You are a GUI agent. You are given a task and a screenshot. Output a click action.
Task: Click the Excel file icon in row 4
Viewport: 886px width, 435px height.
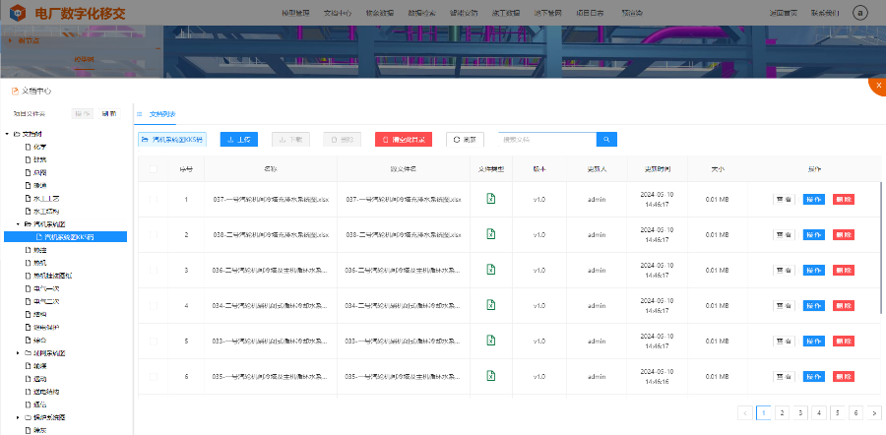[x=490, y=305]
